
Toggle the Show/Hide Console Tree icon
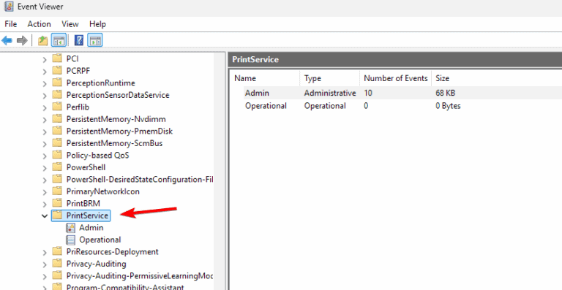coord(59,40)
